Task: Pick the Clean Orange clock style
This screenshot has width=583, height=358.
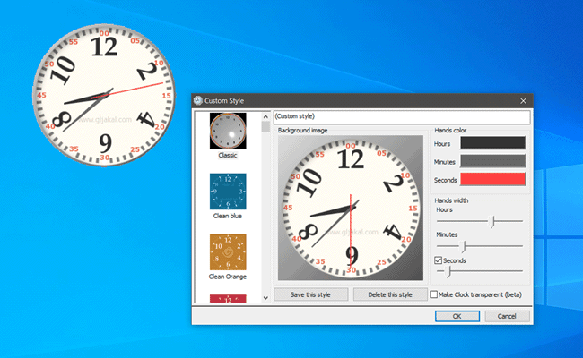Action: (227, 251)
